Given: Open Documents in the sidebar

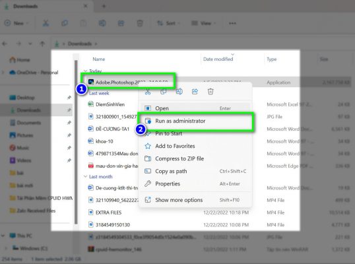Looking at the screenshot, I should pos(25,123).
